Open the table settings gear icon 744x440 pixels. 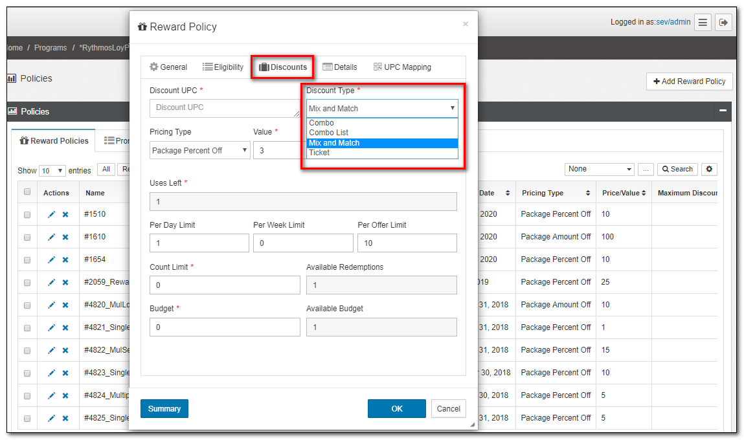point(710,169)
